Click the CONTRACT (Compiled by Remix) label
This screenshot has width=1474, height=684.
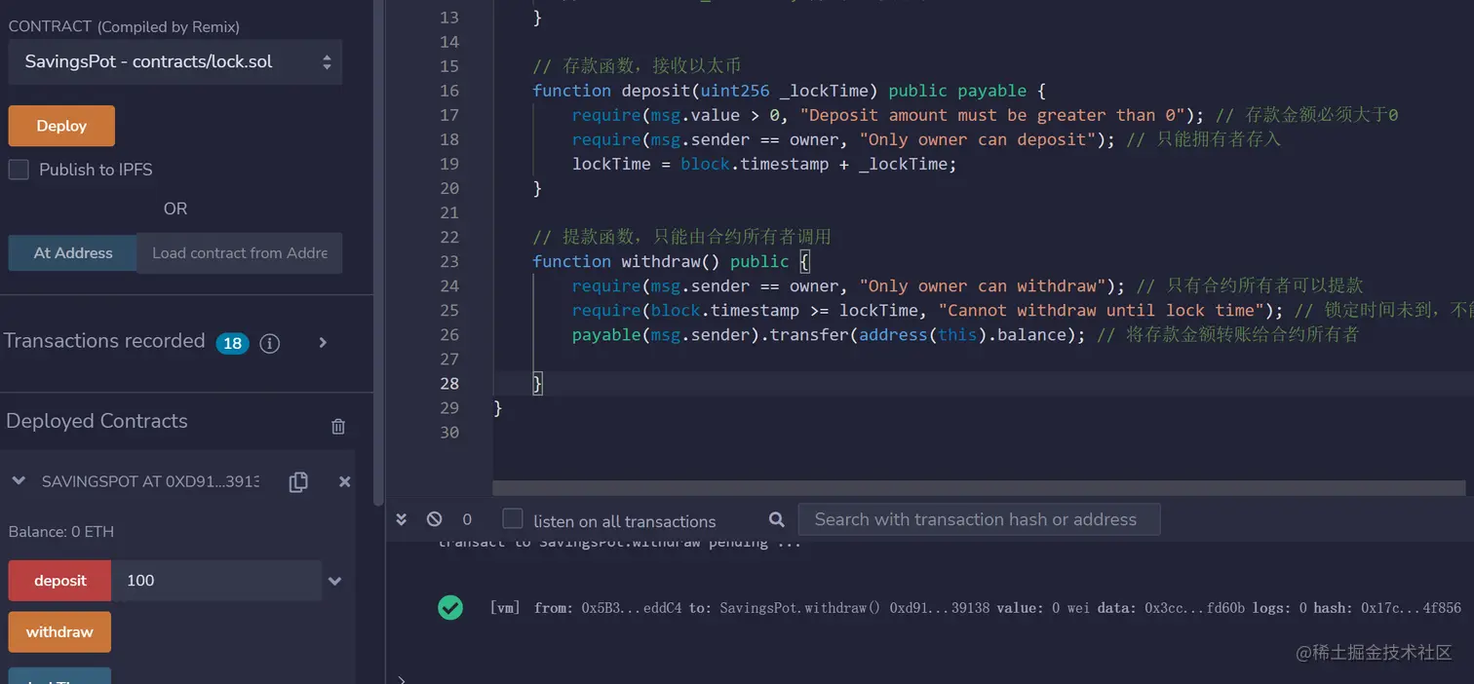click(124, 26)
